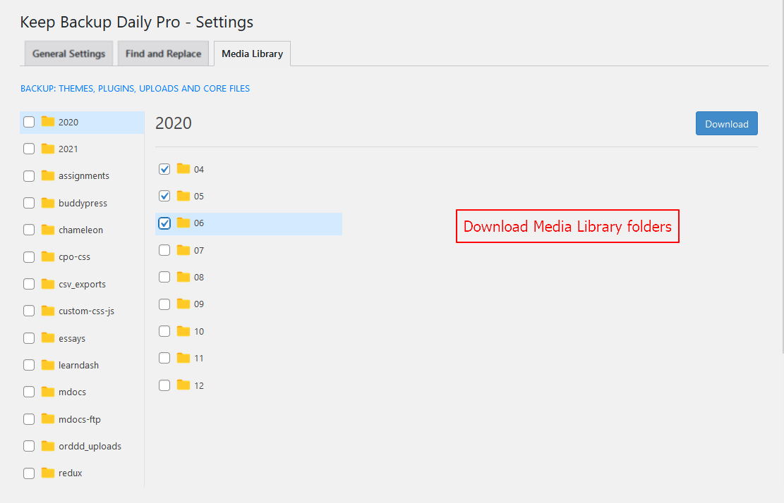Click the learndash folder icon

(x=48, y=365)
